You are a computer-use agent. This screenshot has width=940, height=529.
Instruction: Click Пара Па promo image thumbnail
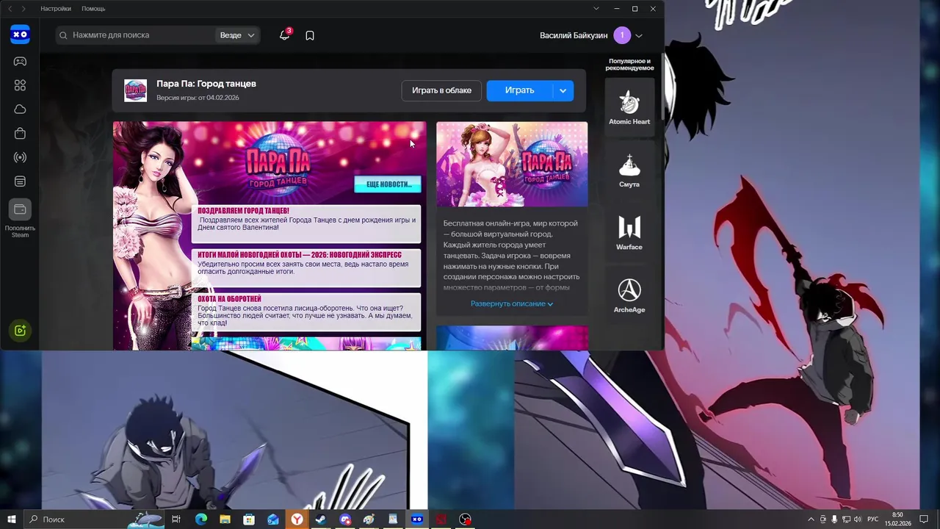512,164
